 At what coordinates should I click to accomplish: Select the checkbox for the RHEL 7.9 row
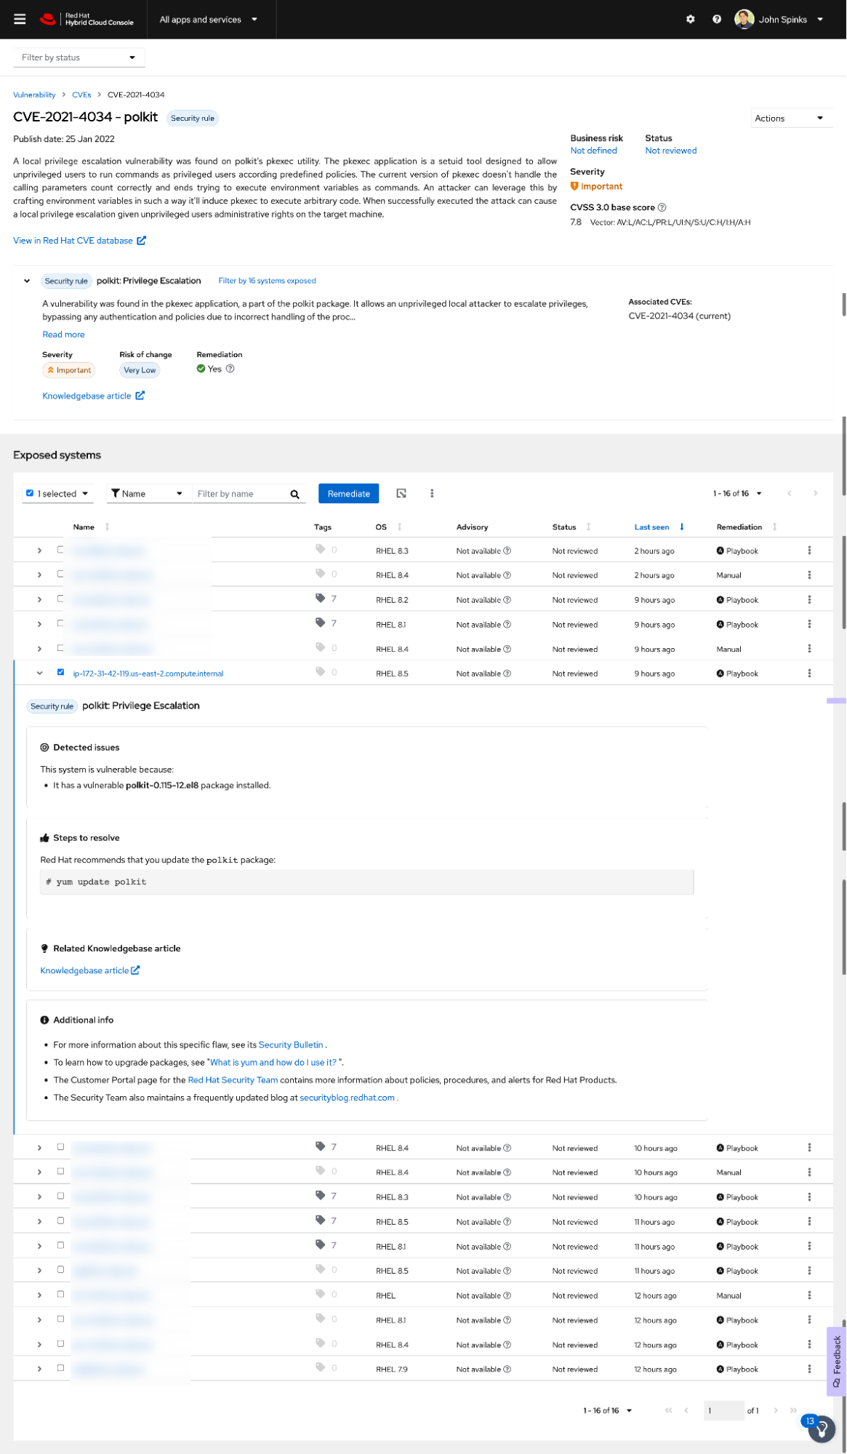[60, 1368]
